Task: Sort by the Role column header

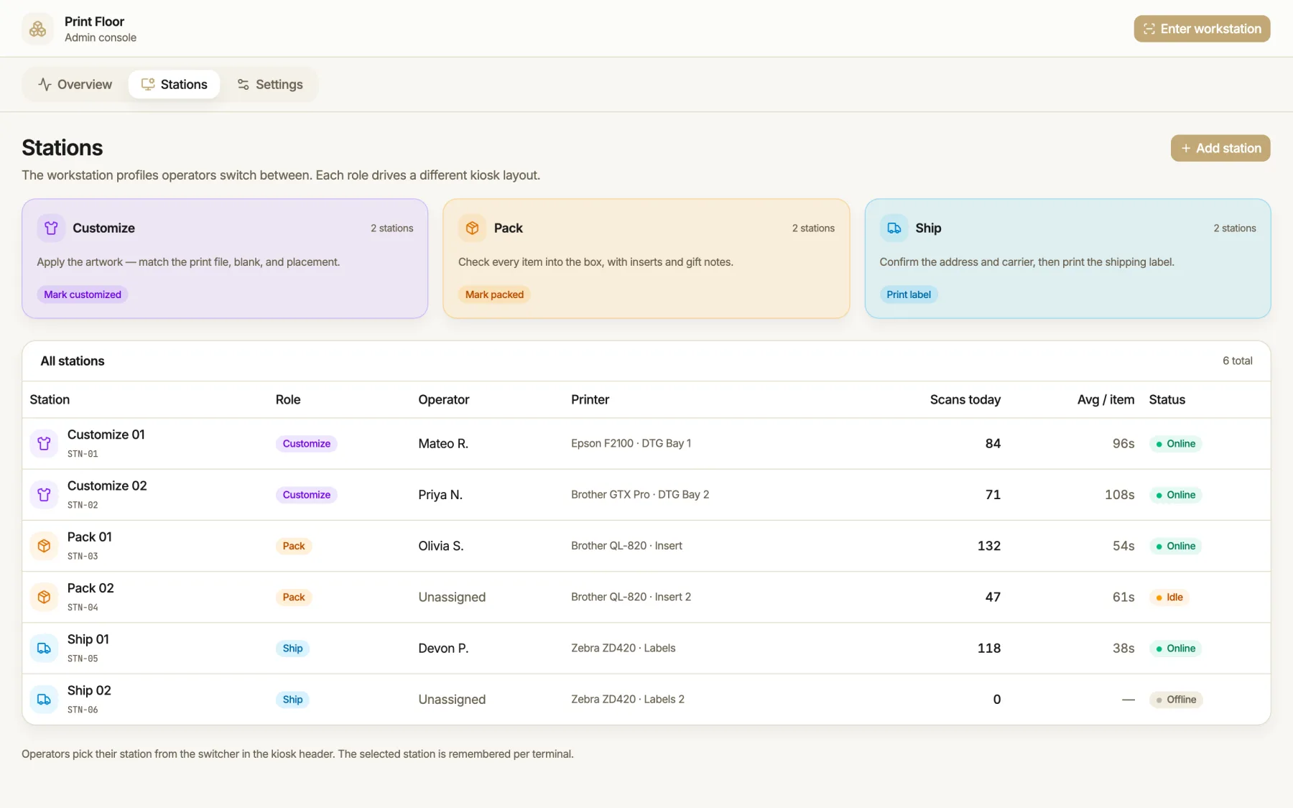Action: (288, 399)
